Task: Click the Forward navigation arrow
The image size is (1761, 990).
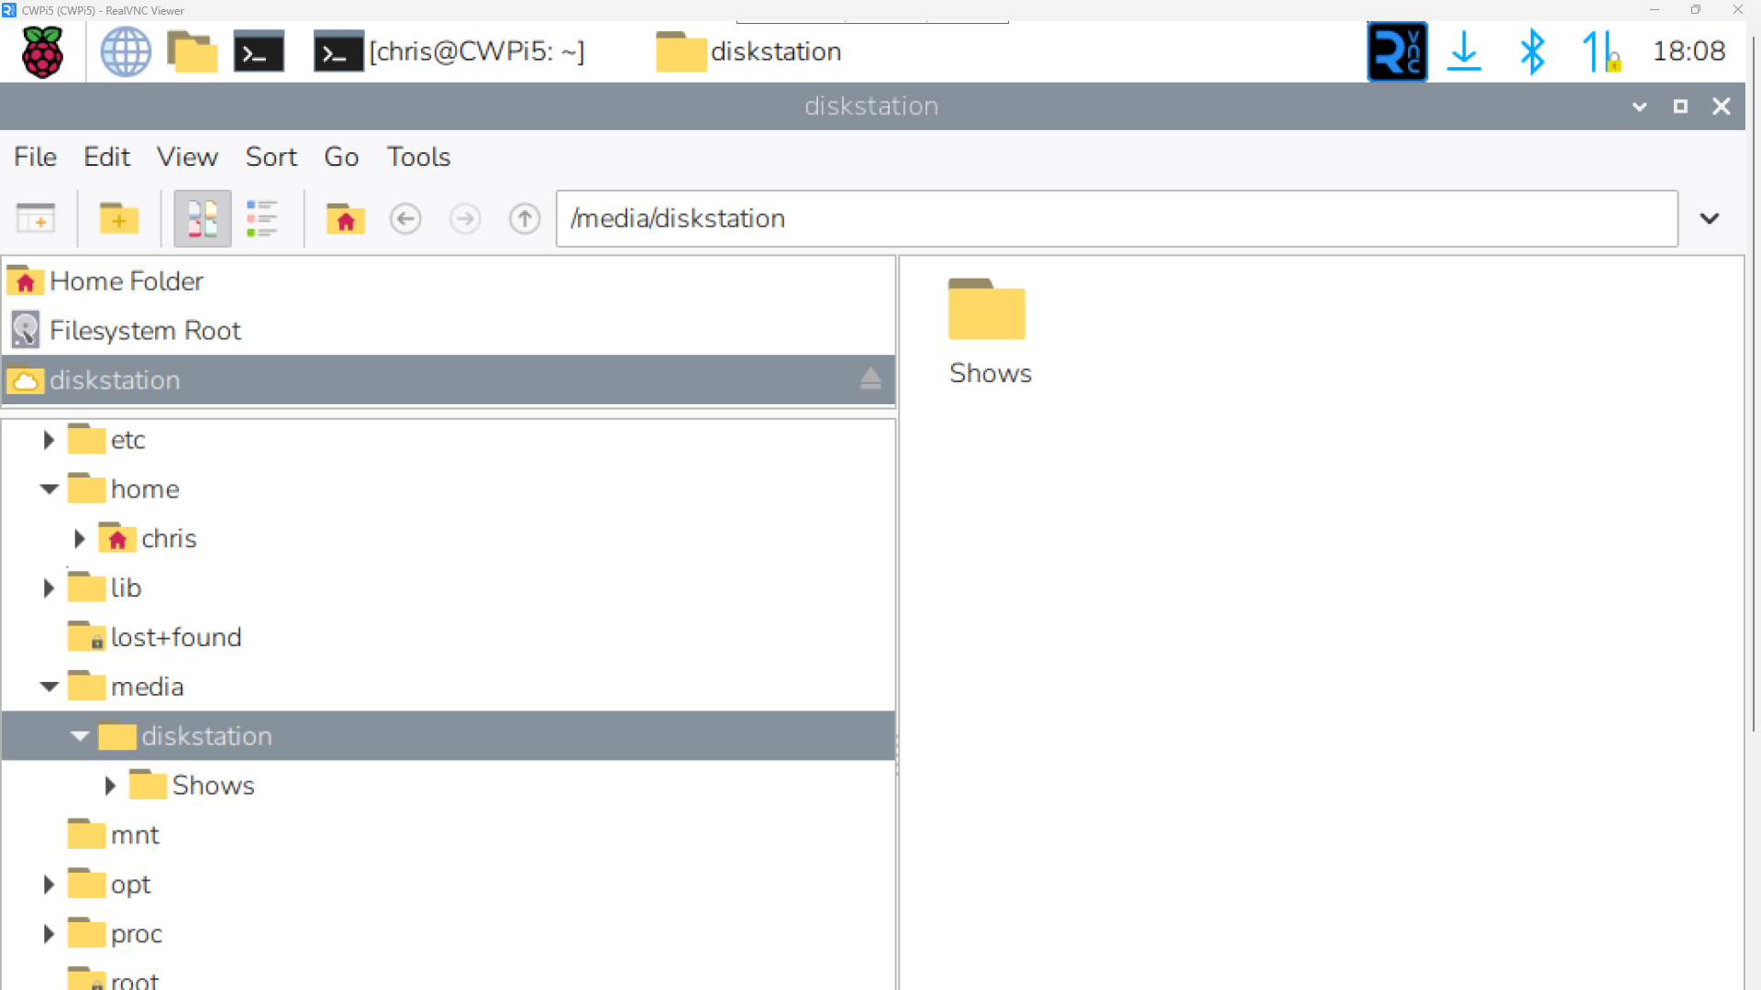Action: pyautogui.click(x=465, y=218)
